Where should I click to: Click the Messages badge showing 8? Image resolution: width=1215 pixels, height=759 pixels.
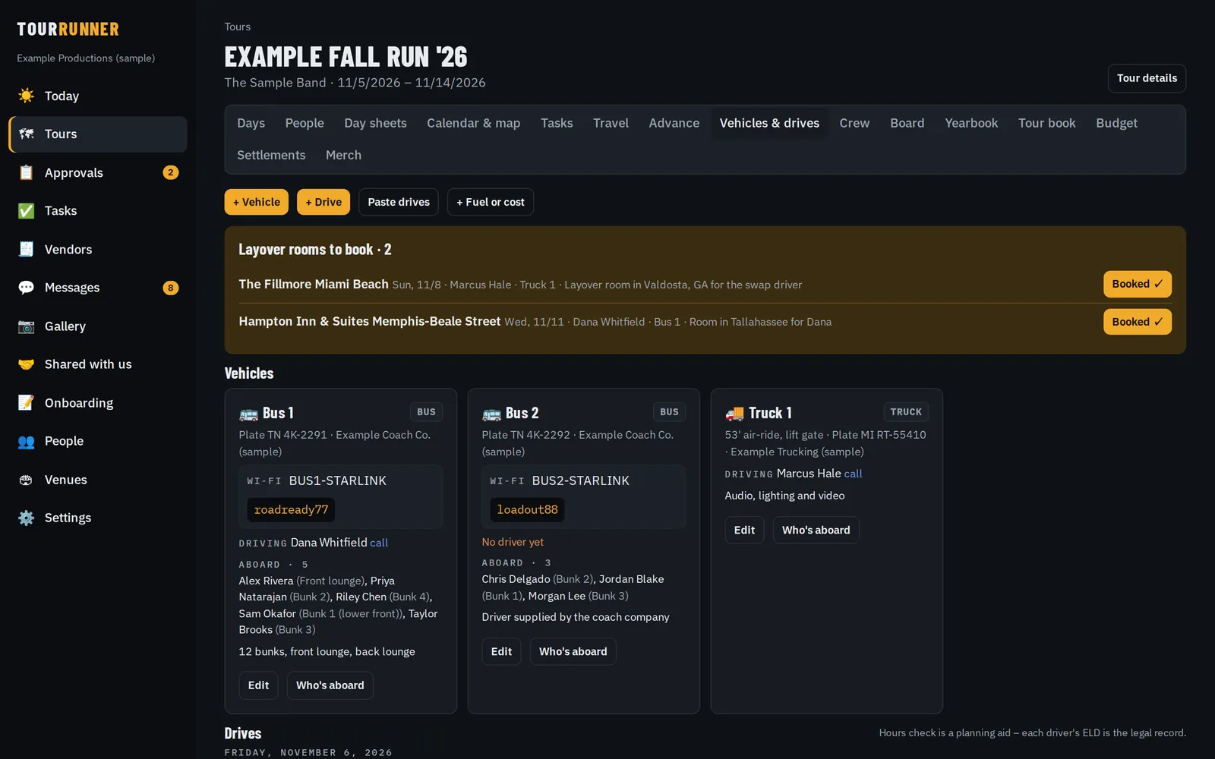click(171, 288)
